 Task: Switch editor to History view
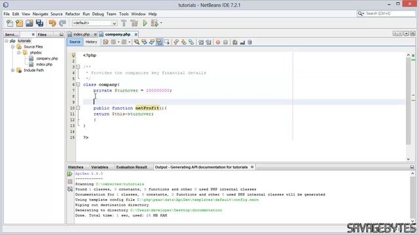click(91, 42)
